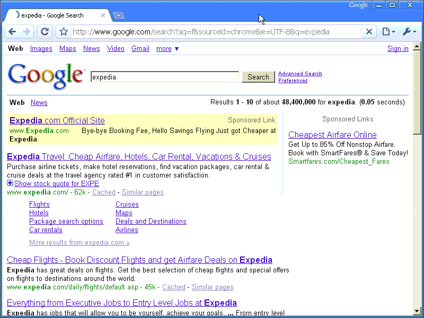Stop loading with the X beside address bar
Screen dimensions: 424x318
click(x=369, y=32)
